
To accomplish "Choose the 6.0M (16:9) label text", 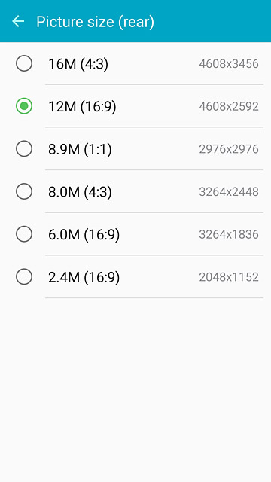I will pos(84,235).
